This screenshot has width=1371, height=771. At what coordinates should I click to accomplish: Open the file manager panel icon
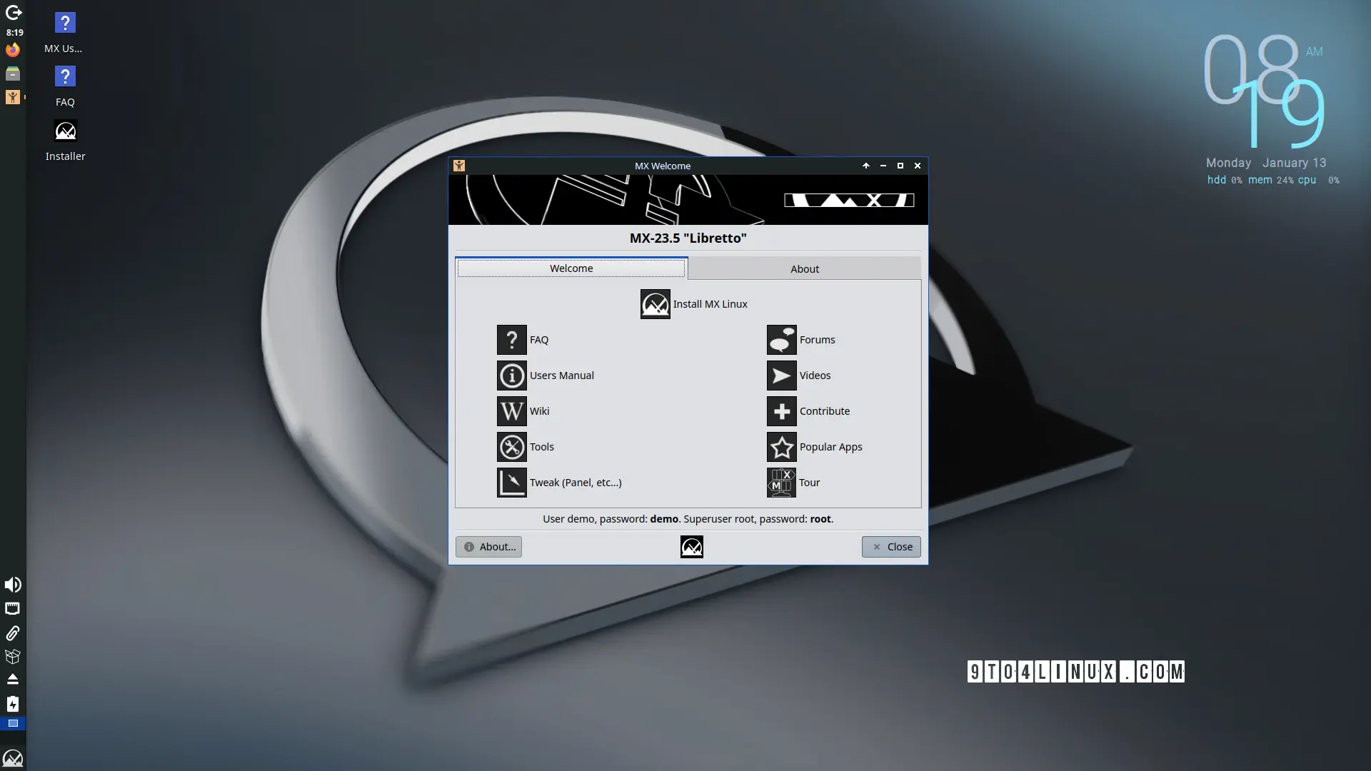pyautogui.click(x=13, y=74)
